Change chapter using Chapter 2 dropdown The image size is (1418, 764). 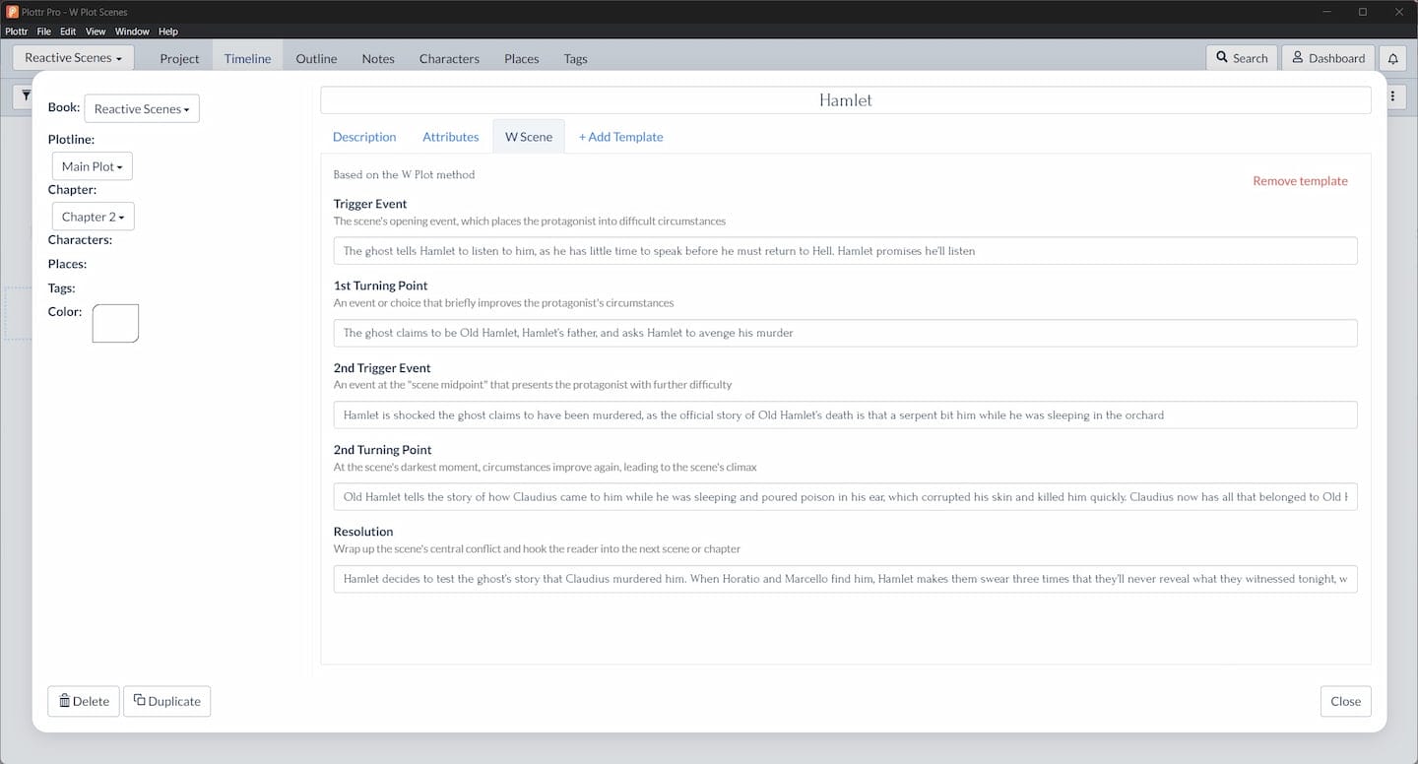[x=93, y=217]
